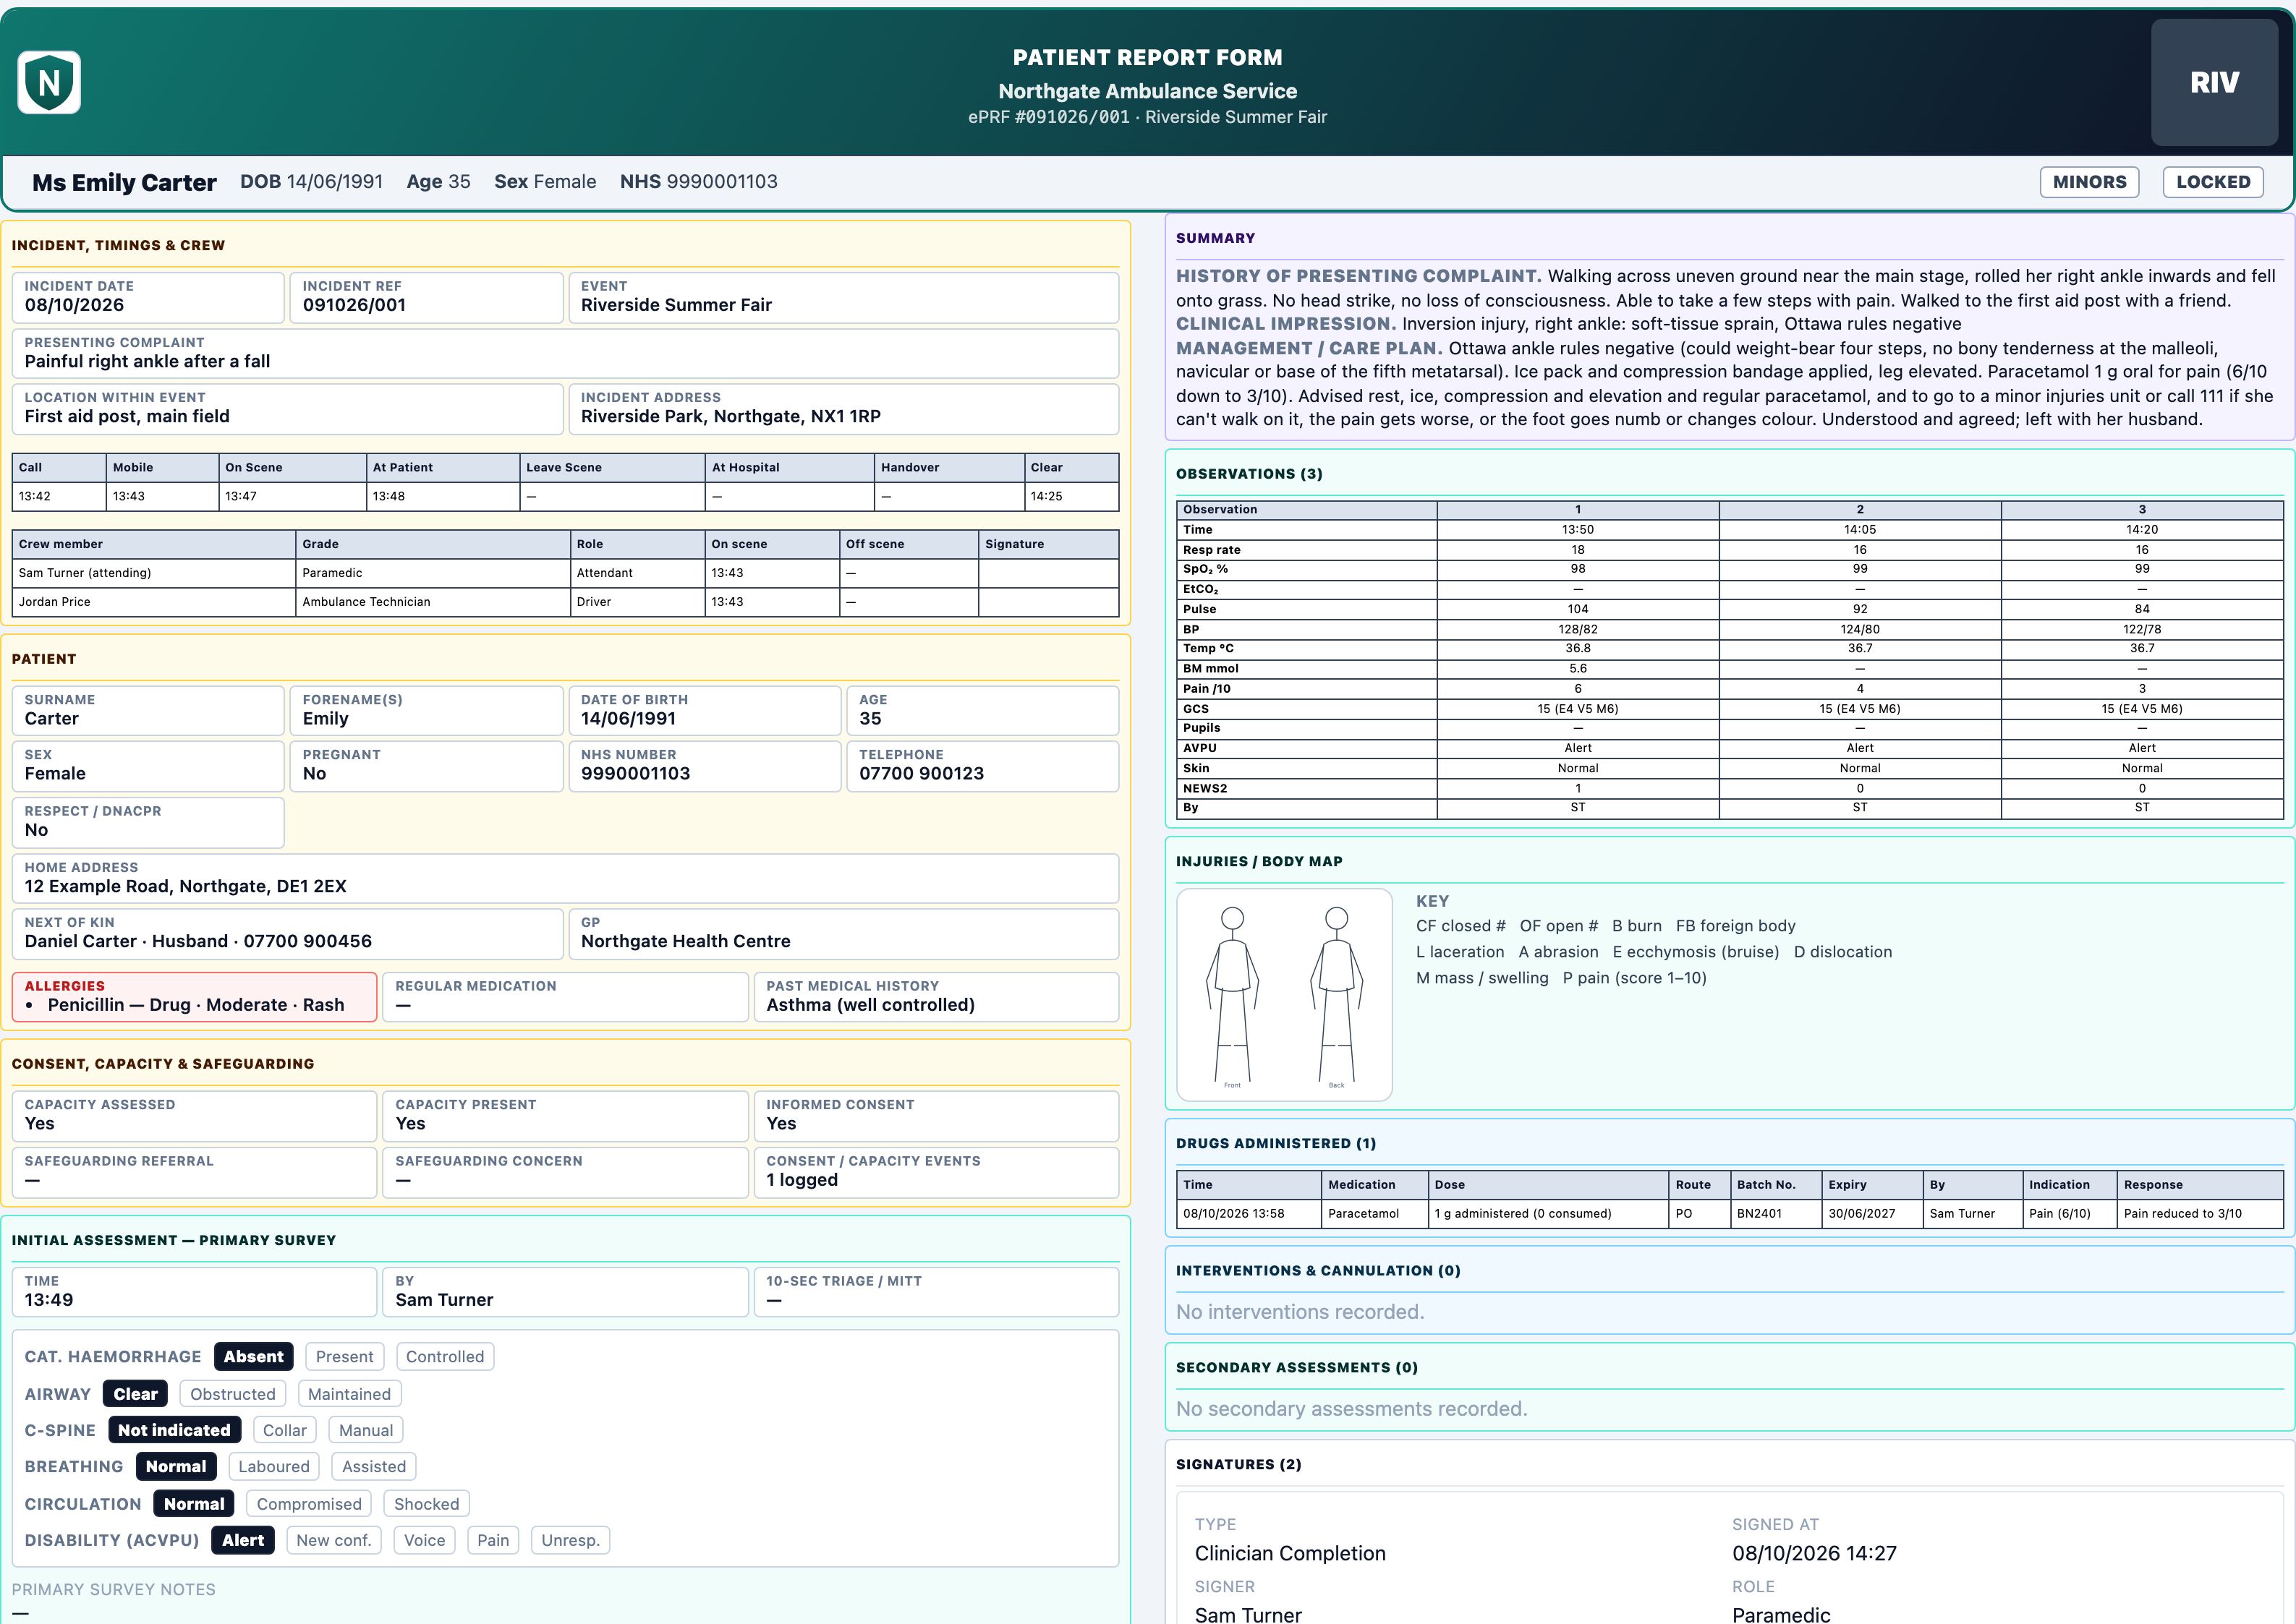Click the Home Address field

click(565, 878)
